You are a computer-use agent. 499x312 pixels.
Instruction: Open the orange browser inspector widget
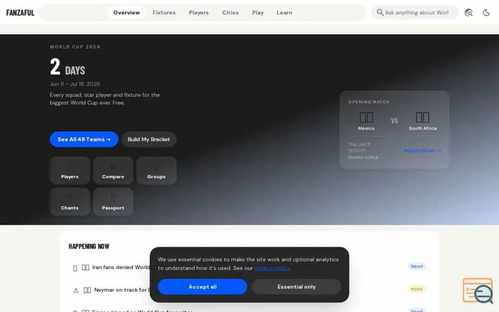point(477,290)
